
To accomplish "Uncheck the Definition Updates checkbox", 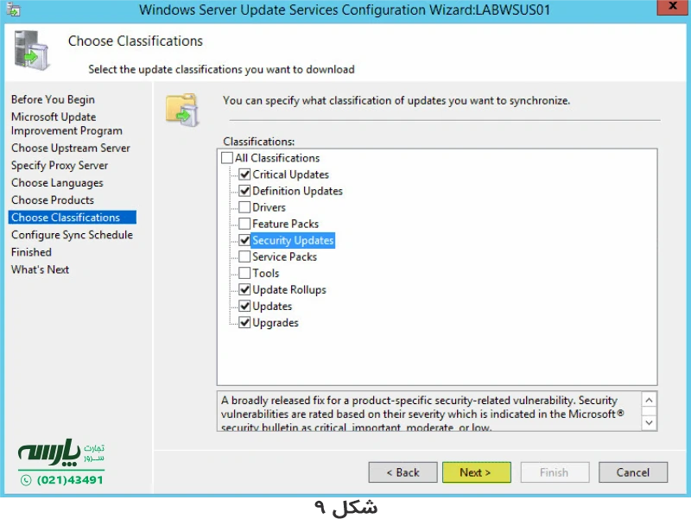I will coord(244,191).
